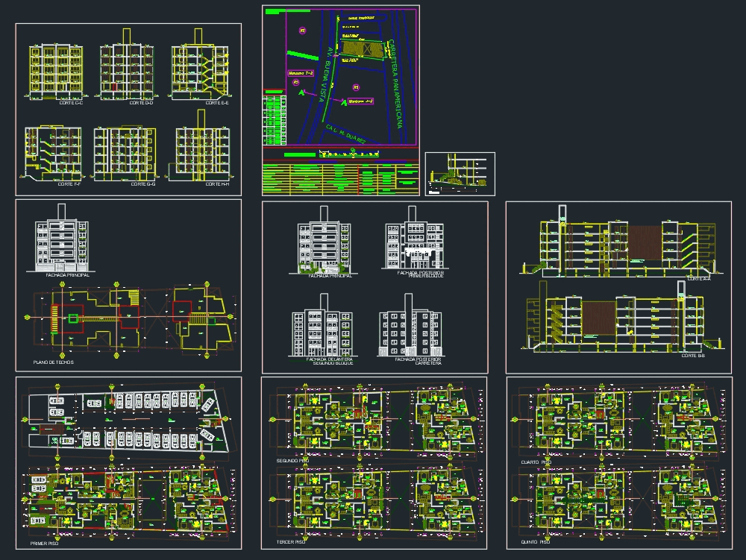The height and width of the screenshot is (560, 746).
Task: Select the CORTE C-C label
Action: [x=70, y=104]
